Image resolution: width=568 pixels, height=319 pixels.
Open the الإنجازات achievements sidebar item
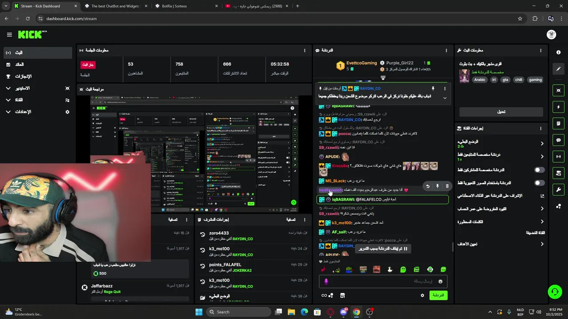pos(37,77)
